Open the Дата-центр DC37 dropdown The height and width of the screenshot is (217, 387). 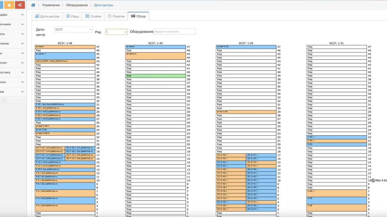click(x=73, y=30)
